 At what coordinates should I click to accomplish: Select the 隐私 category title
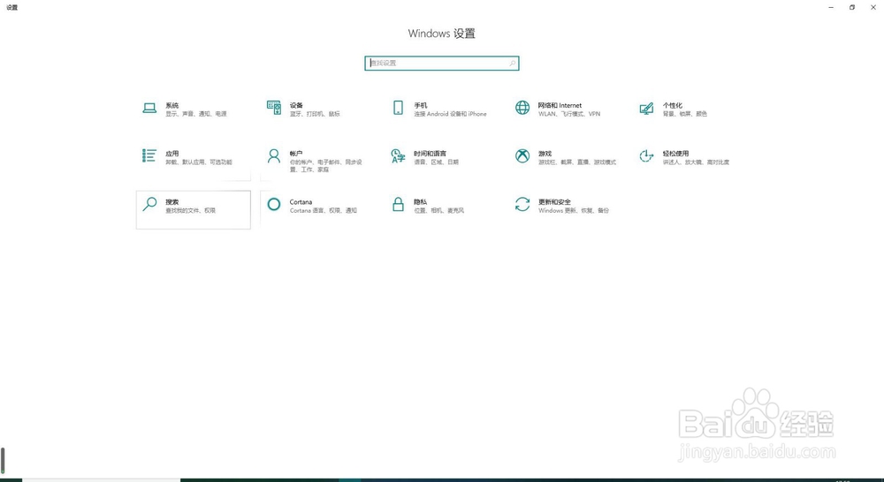point(421,201)
